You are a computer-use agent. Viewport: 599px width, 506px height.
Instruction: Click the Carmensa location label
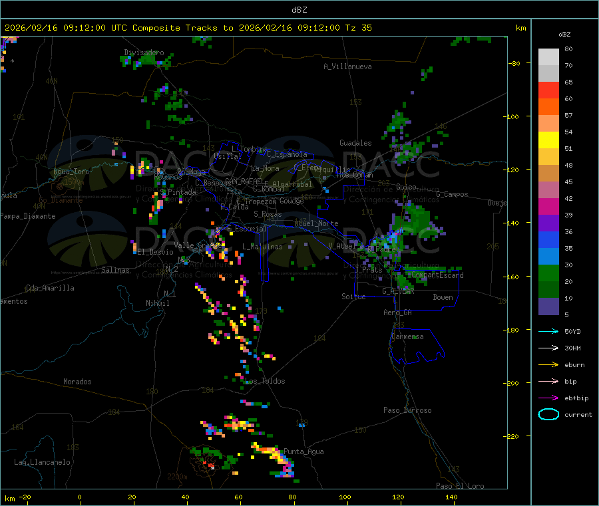(407, 337)
